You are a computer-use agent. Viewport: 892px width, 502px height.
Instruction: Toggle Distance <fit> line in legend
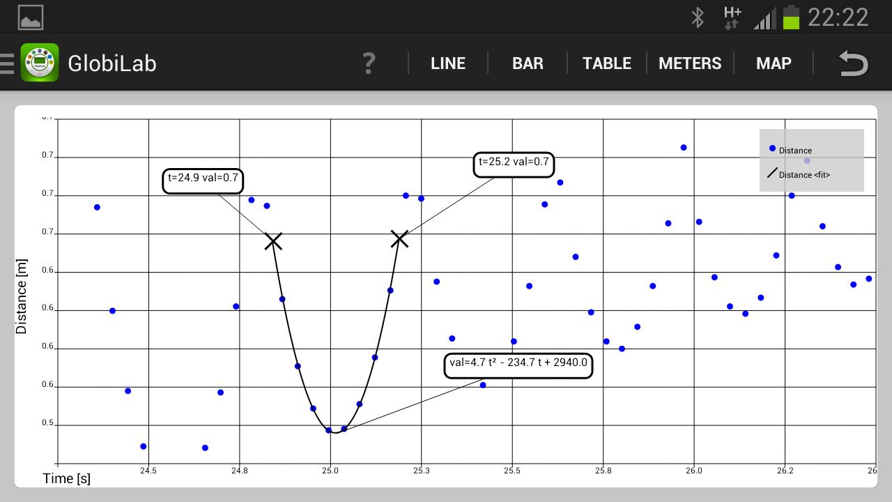click(799, 174)
